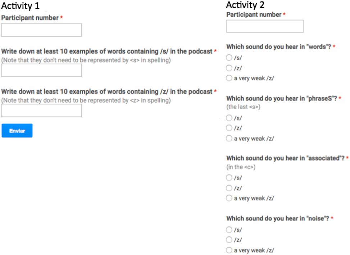Choose a very weak /z/ for "associated"
Viewport: 350px width, 255px height.
(229, 198)
